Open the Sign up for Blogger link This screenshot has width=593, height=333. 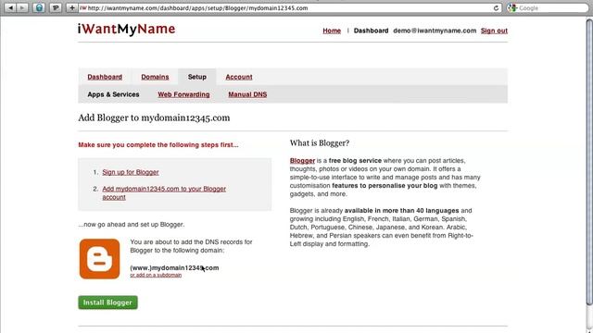click(x=131, y=172)
